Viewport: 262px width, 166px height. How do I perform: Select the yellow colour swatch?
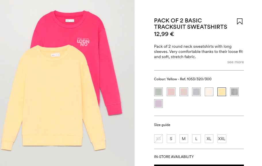pyautogui.click(x=222, y=92)
